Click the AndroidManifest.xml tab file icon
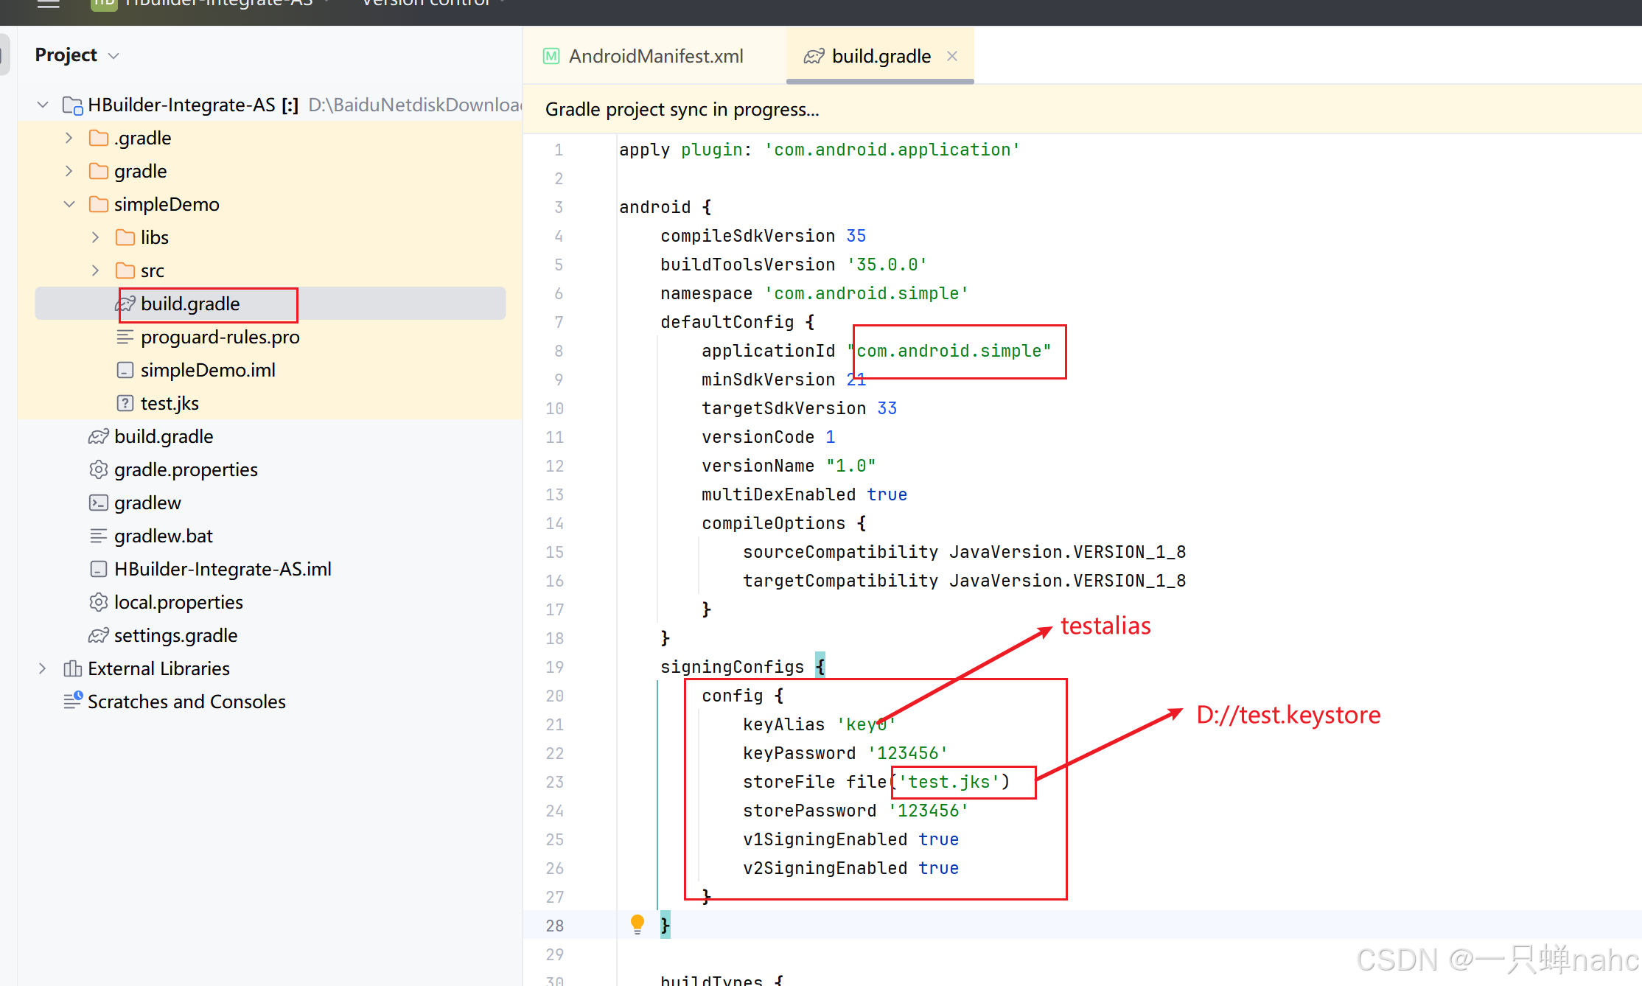 551,56
